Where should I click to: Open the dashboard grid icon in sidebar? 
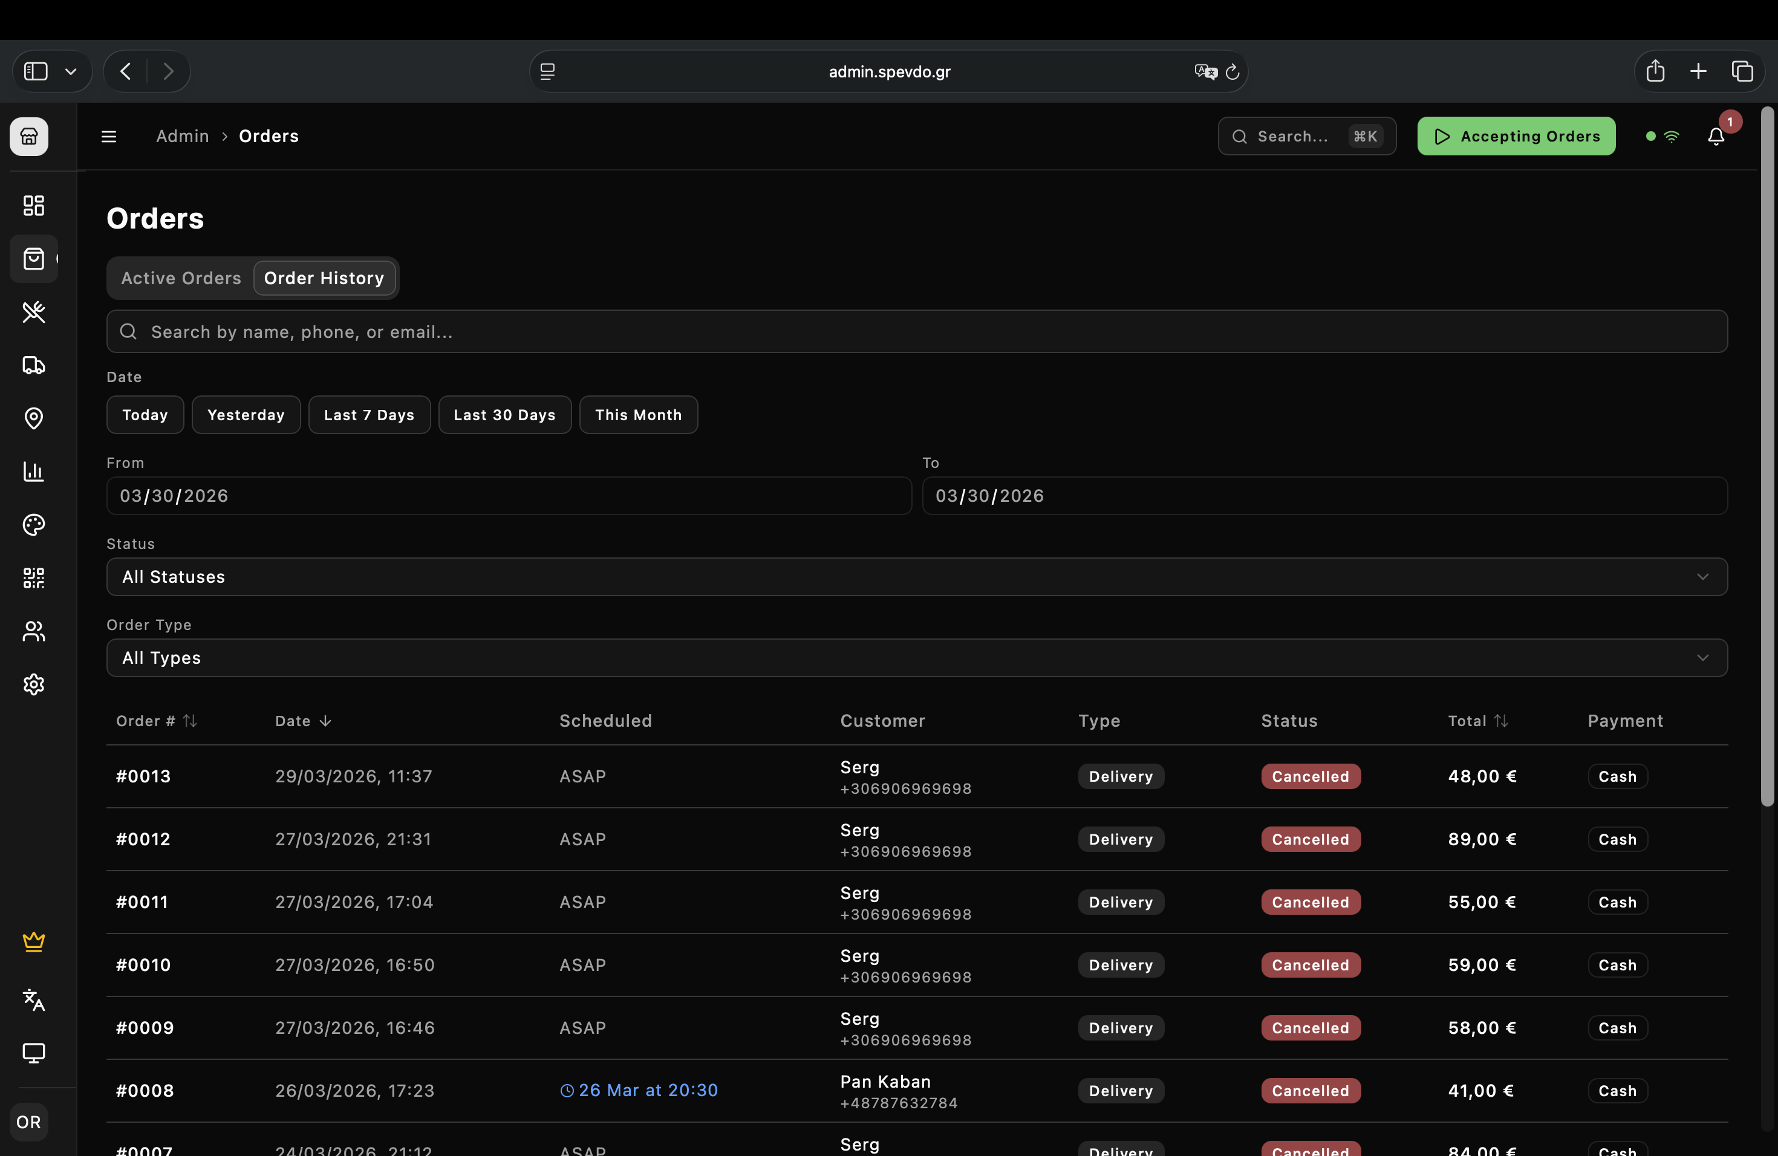pos(34,206)
